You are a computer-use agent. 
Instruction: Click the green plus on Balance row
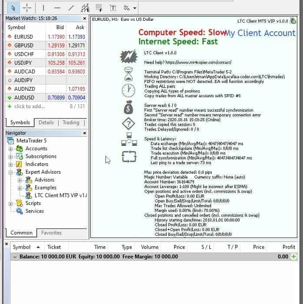tap(293, 257)
